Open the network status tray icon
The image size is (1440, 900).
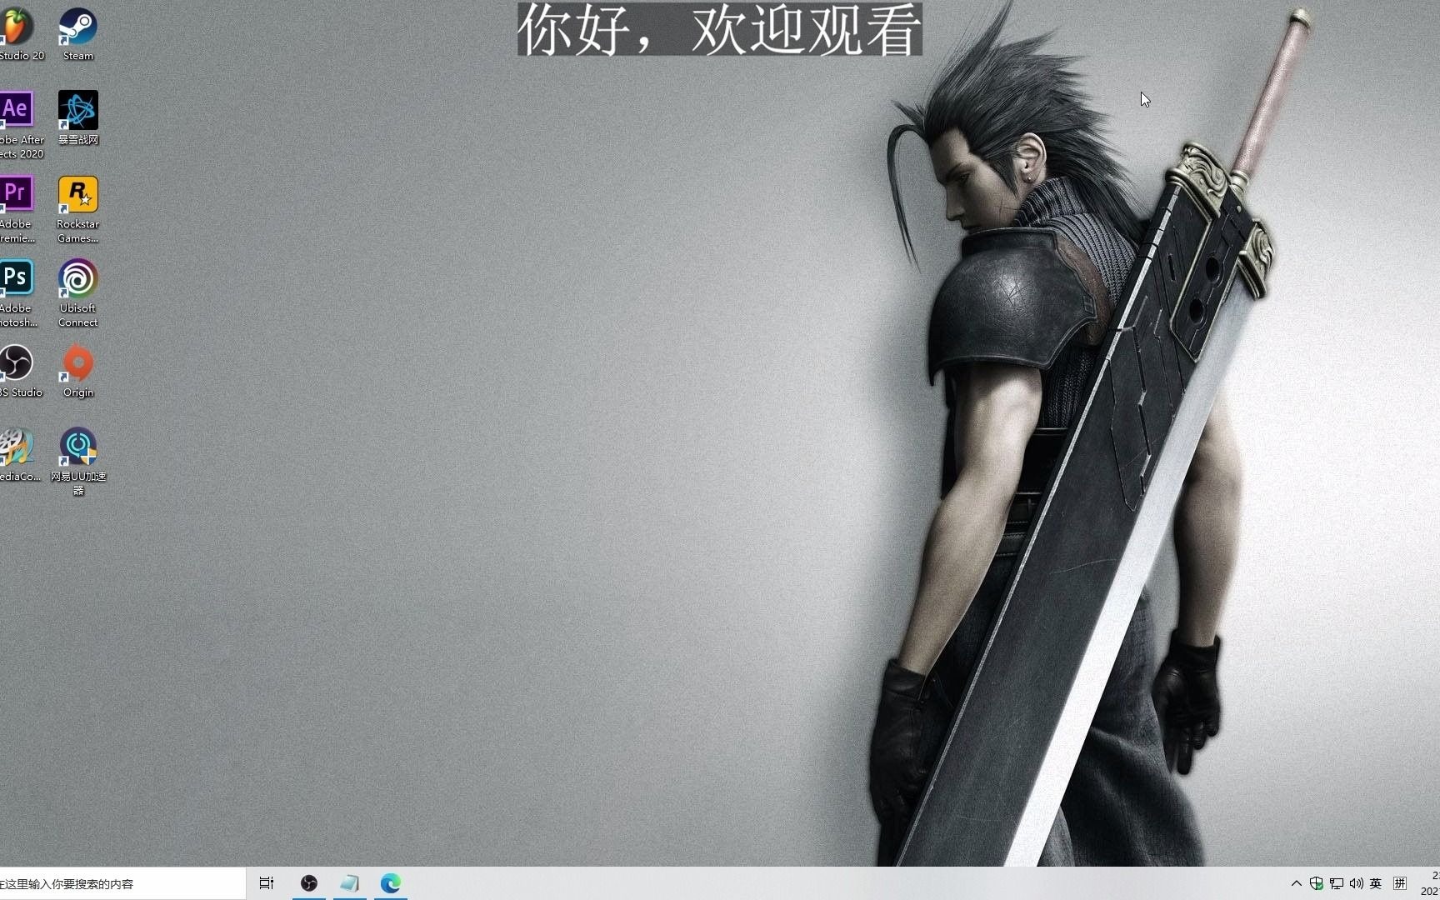coord(1337,883)
